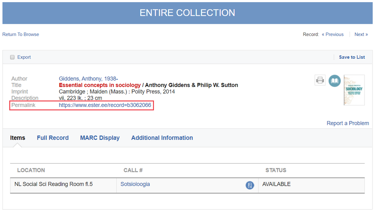The height and width of the screenshot is (213, 377).
Task: Click the Essential concepts in sociology title
Action: (100, 85)
